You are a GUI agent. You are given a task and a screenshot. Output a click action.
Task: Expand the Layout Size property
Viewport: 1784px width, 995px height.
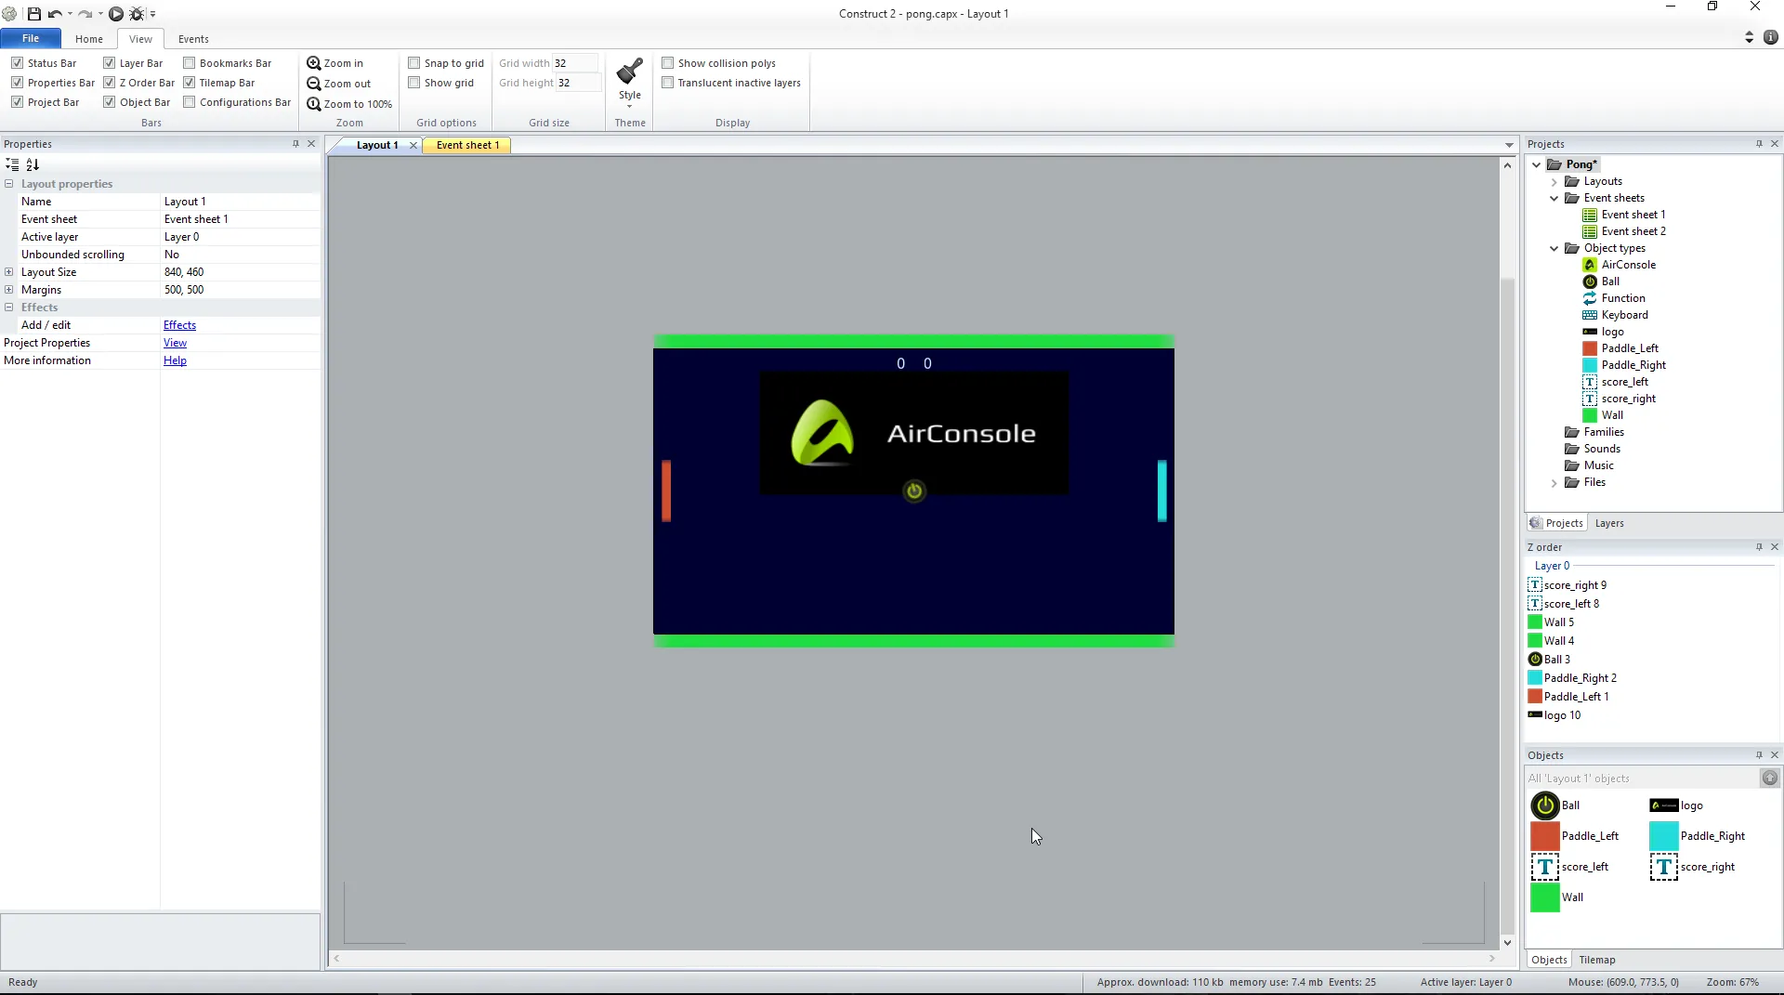9,272
